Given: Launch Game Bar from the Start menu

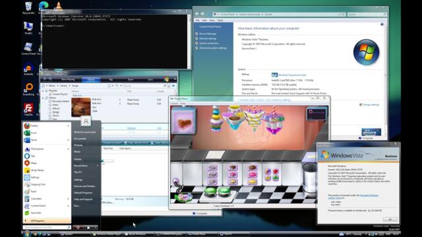Looking at the screenshot, I should tap(46, 213).
